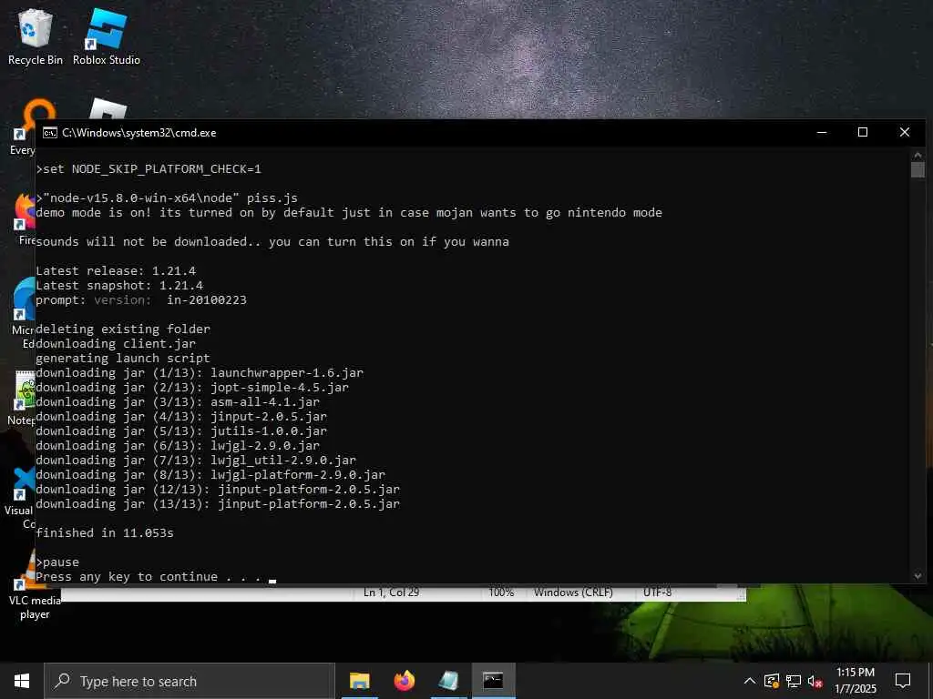Screen dimensions: 933x699
Task: Click 'UTF-8' encoding in Notepad status bar
Action: click(658, 593)
